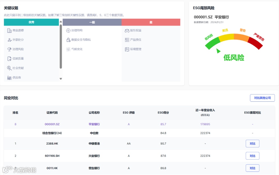Click the 中银香港 name cell
Screen dimensions: 279x175
[94, 144]
